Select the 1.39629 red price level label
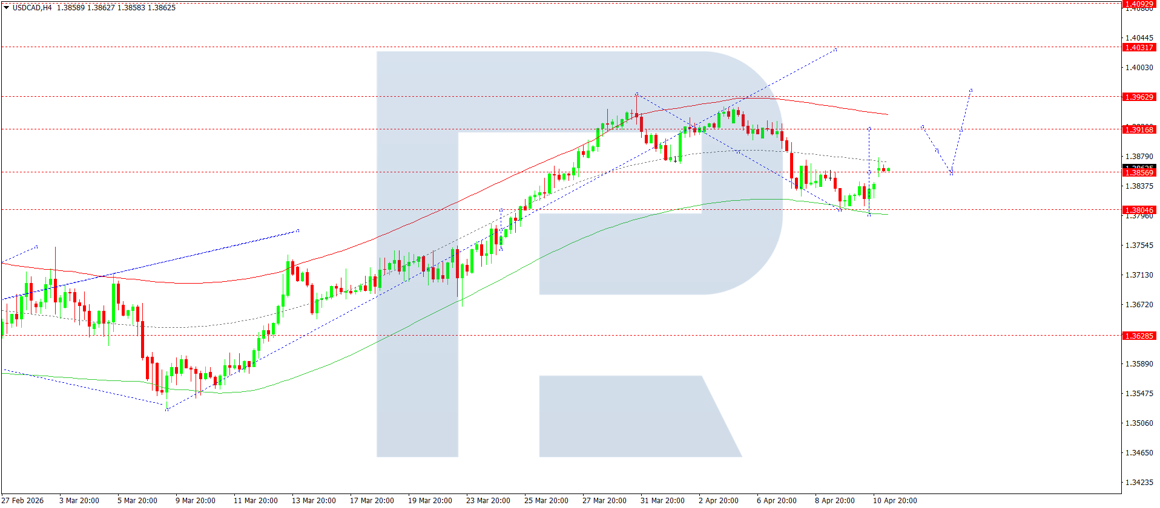Screen dimensions: 1160x508 pyautogui.click(x=1139, y=97)
